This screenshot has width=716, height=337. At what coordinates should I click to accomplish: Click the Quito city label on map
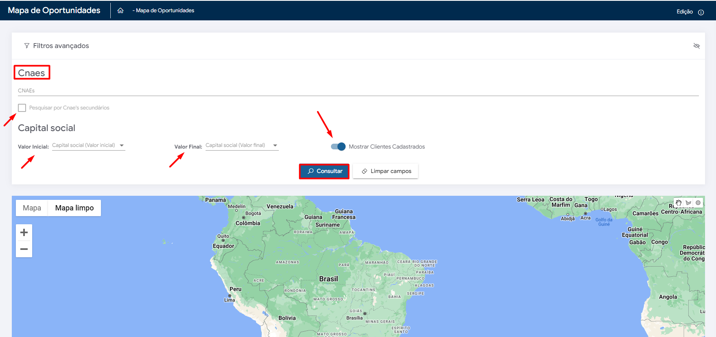[223, 236]
